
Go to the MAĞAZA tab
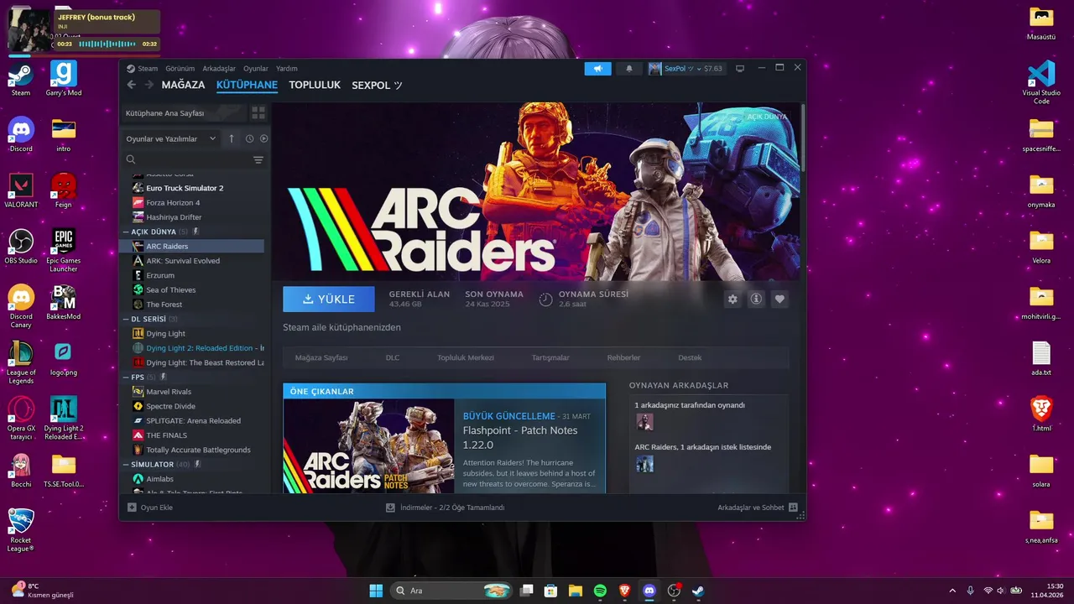tap(183, 85)
